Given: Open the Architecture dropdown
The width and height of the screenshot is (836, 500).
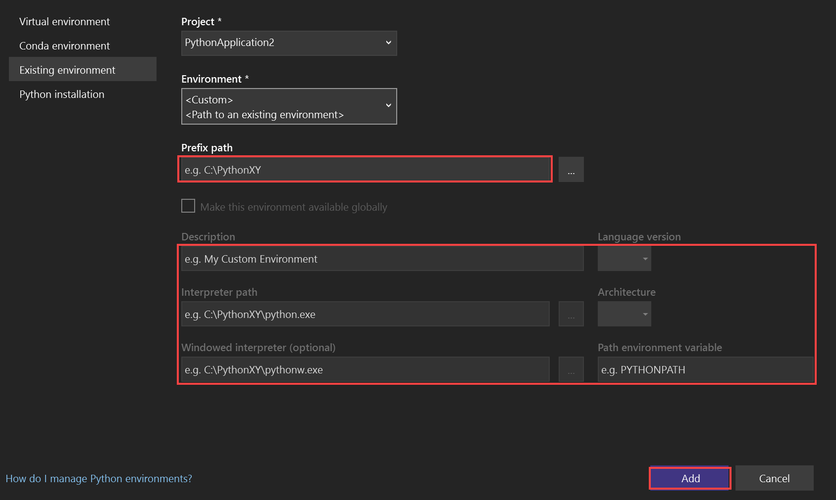Looking at the screenshot, I should point(644,314).
